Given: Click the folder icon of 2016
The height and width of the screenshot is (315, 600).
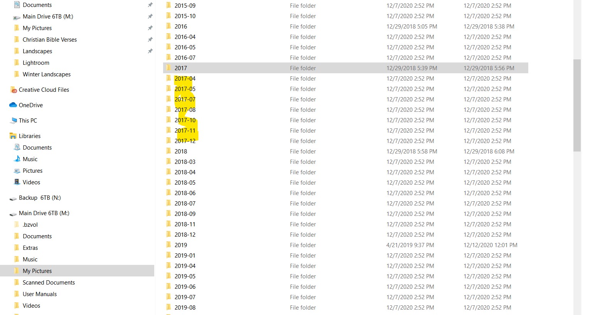Looking at the screenshot, I should tap(169, 26).
